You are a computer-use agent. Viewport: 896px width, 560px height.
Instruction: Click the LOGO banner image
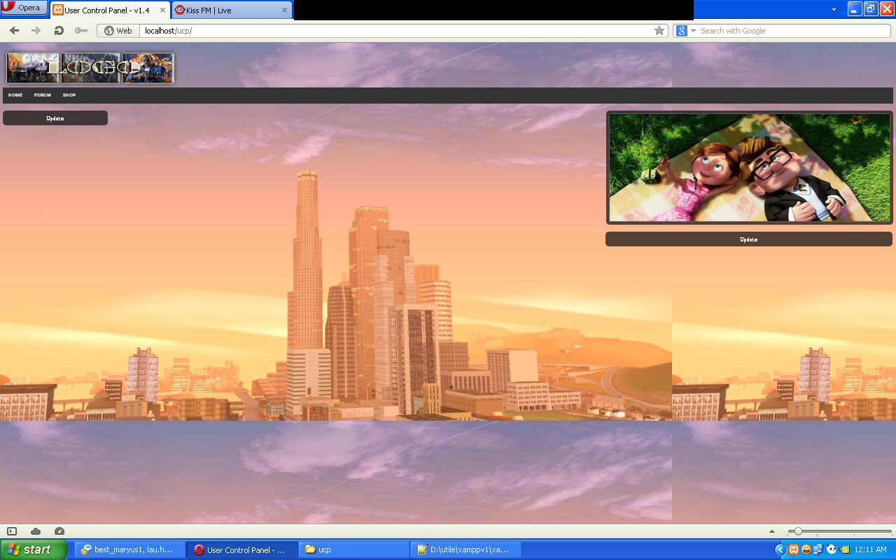click(x=90, y=68)
